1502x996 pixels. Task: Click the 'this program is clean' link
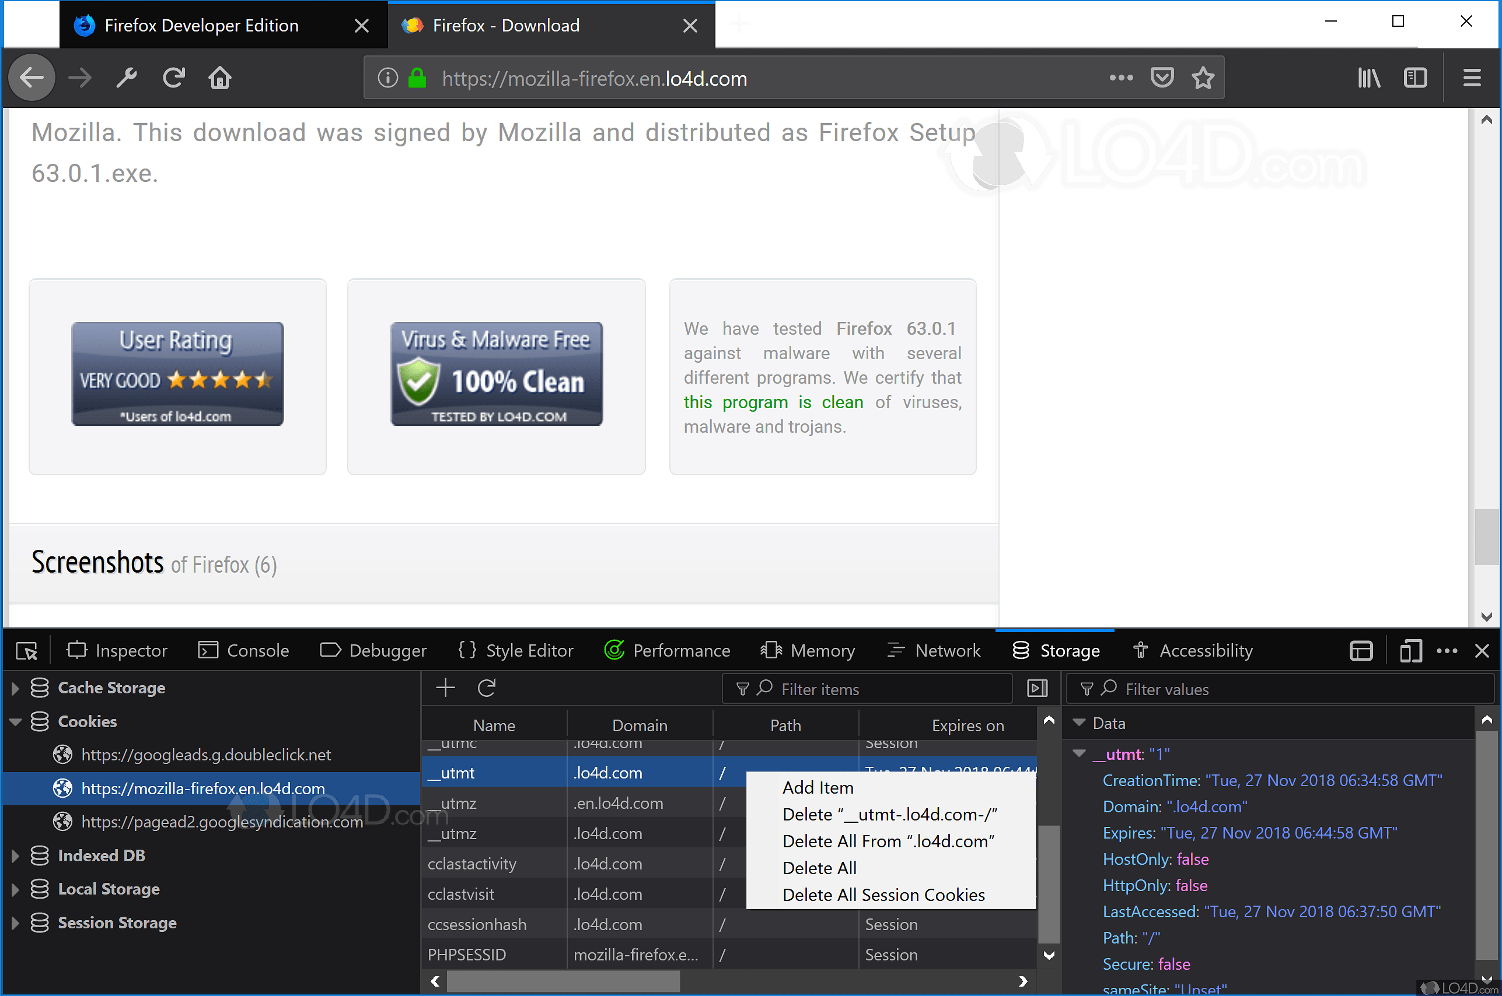tap(773, 402)
